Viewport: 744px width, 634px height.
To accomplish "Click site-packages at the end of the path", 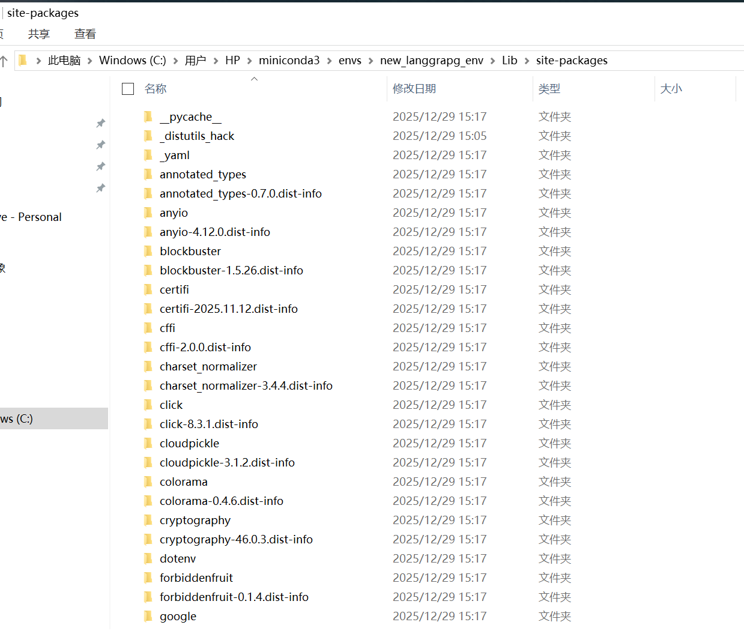I will (572, 60).
